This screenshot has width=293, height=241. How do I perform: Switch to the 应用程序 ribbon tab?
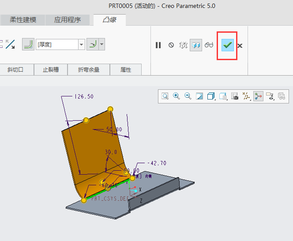click(68, 20)
